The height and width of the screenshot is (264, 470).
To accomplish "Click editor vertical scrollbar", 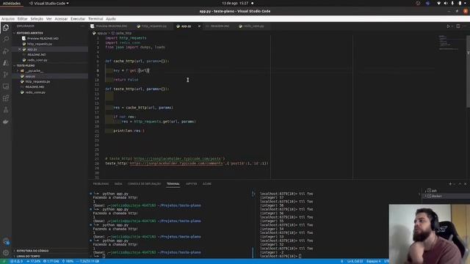I will tap(468, 71).
